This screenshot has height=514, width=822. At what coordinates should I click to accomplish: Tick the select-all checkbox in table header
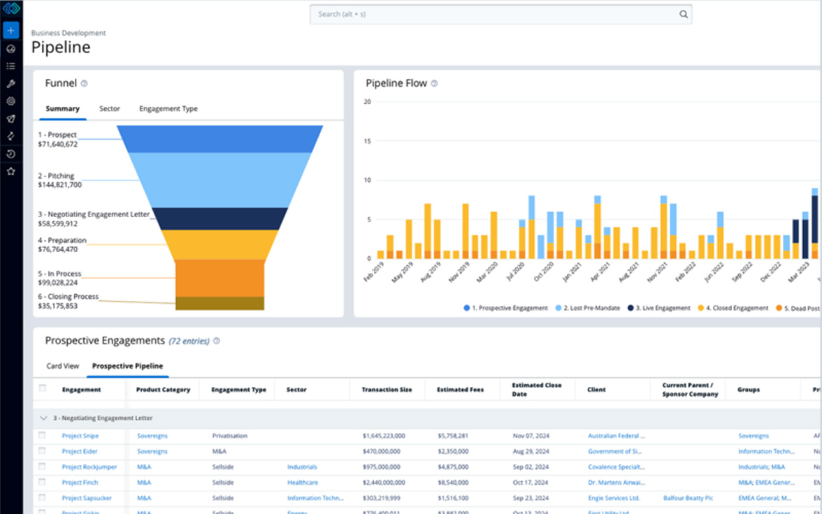point(43,388)
